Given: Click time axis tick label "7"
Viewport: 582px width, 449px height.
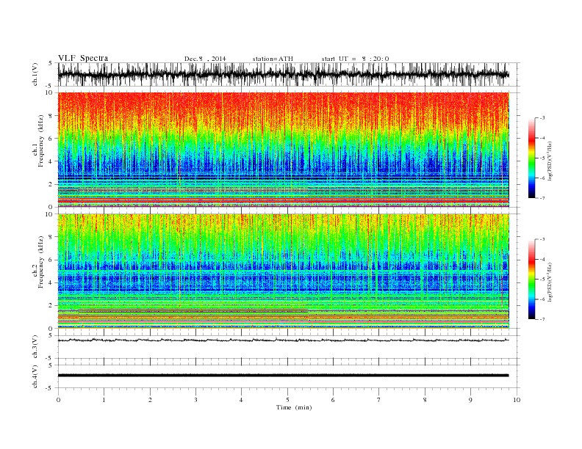Looking at the screenshot, I should [379, 400].
